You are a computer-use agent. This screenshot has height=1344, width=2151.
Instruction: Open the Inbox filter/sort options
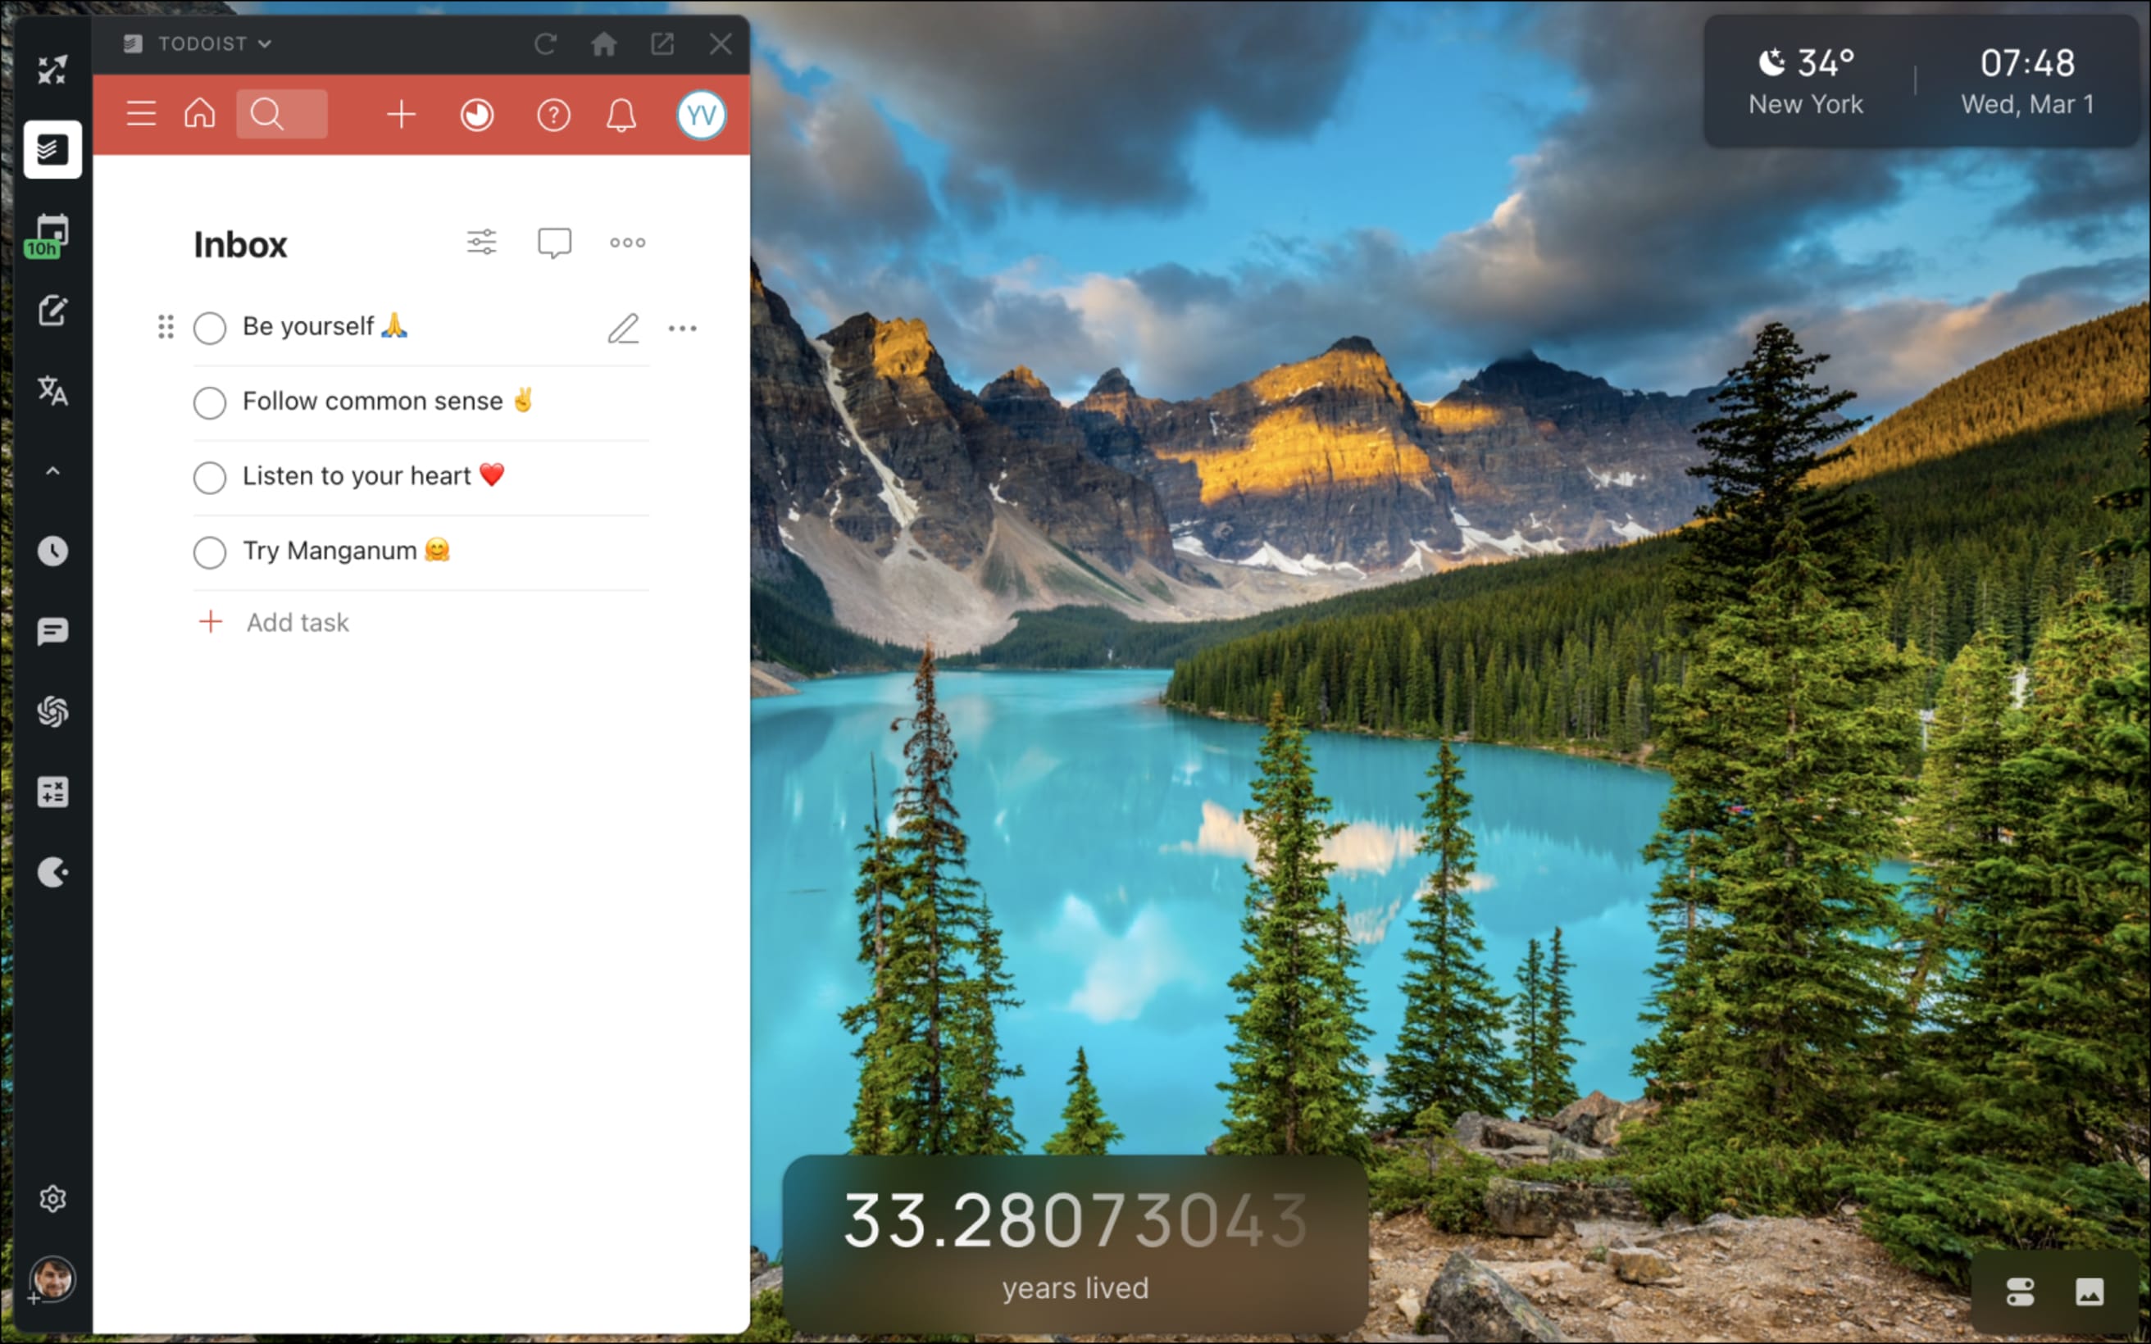(482, 242)
